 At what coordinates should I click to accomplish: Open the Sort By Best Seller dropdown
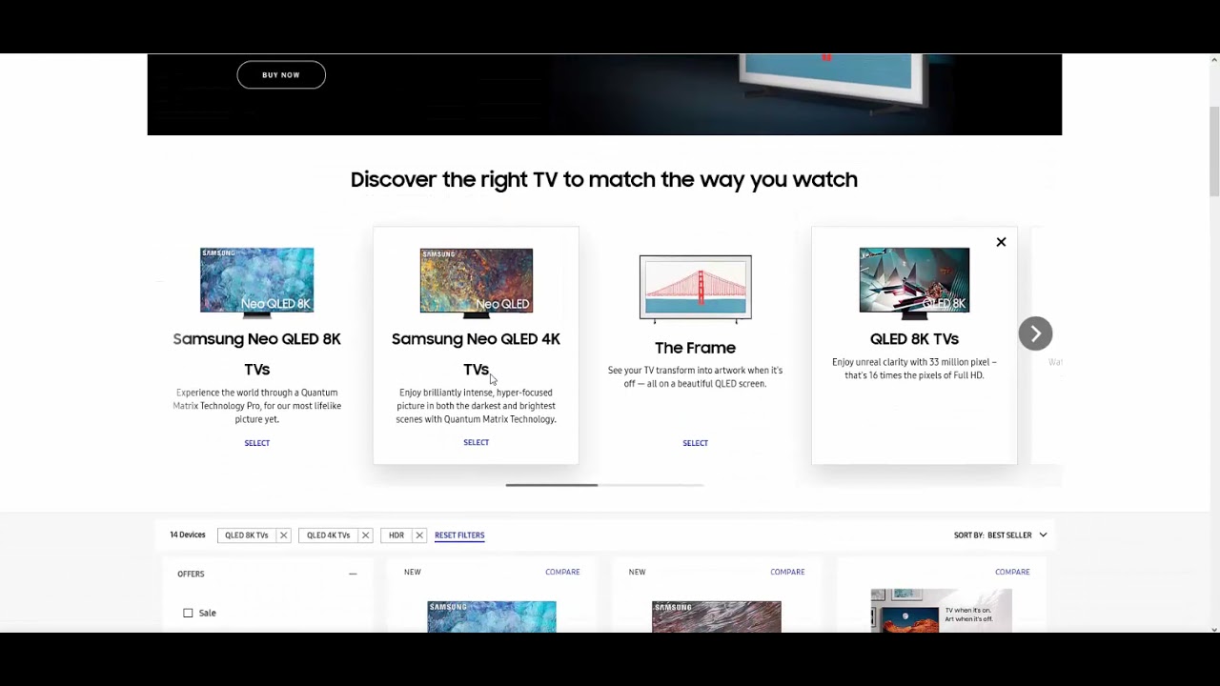pos(1000,535)
